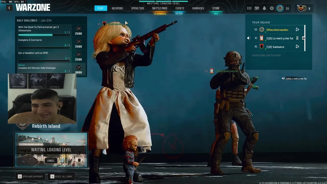Click the Battle.net platform icon beside Samueco
The width and height of the screenshot is (327, 184).
(297, 47)
